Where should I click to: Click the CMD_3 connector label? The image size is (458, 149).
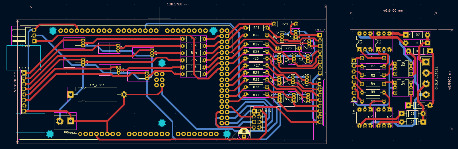pos(320,79)
